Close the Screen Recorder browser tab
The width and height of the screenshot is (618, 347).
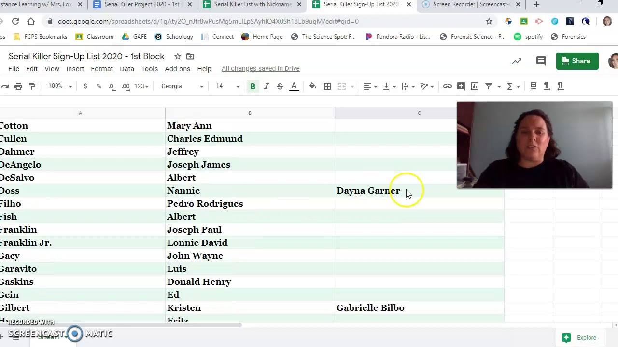coord(518,4)
